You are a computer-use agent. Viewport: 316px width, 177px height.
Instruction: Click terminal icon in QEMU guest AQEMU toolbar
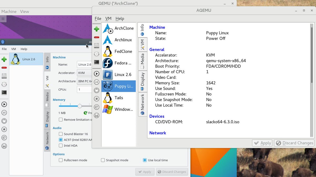[4, 92]
